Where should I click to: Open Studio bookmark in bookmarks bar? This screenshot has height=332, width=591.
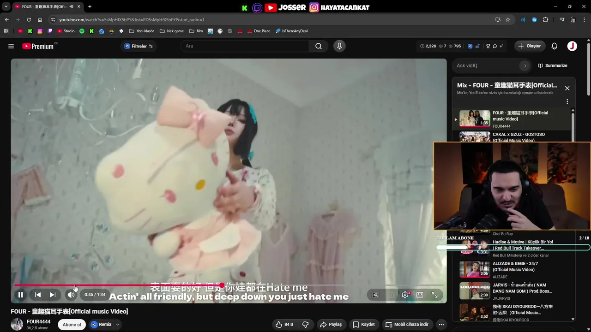(66, 31)
